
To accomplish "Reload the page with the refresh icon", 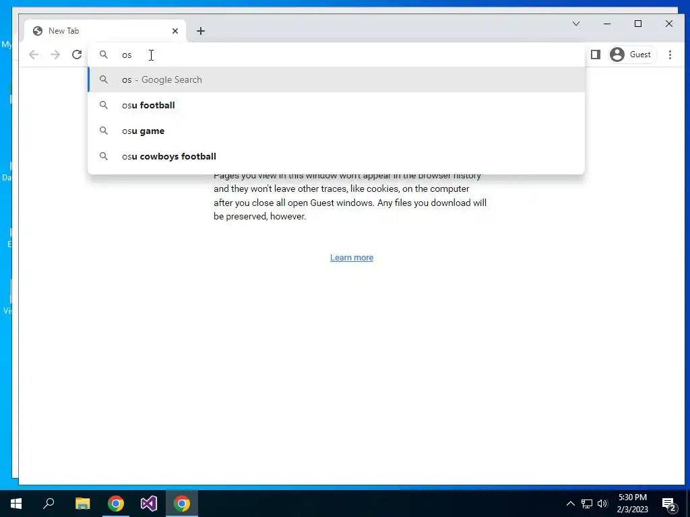I will pos(77,55).
